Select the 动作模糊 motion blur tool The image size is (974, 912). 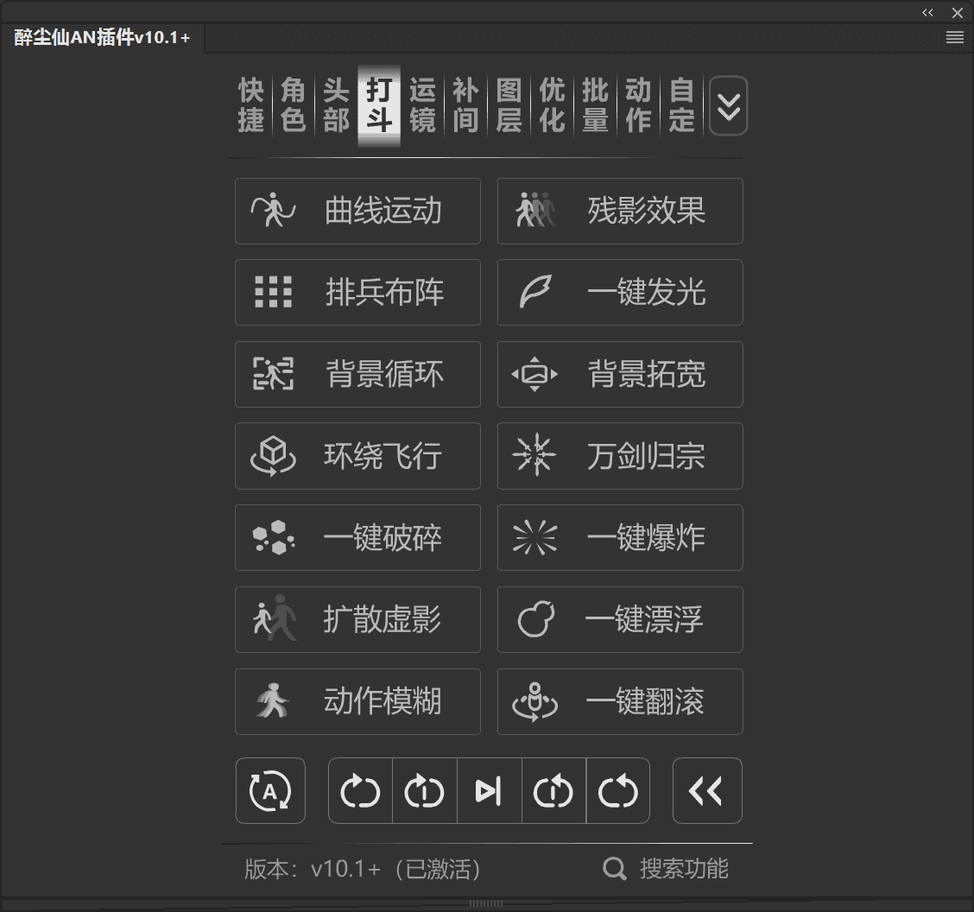click(x=357, y=701)
